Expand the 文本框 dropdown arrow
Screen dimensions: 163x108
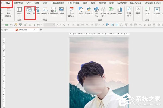(157, 16)
